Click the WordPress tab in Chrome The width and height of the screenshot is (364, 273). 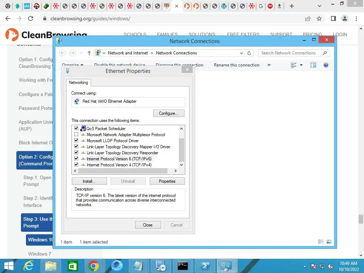pos(224,6)
